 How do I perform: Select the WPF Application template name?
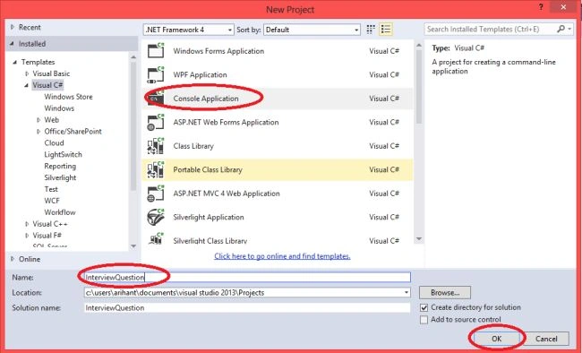200,74
